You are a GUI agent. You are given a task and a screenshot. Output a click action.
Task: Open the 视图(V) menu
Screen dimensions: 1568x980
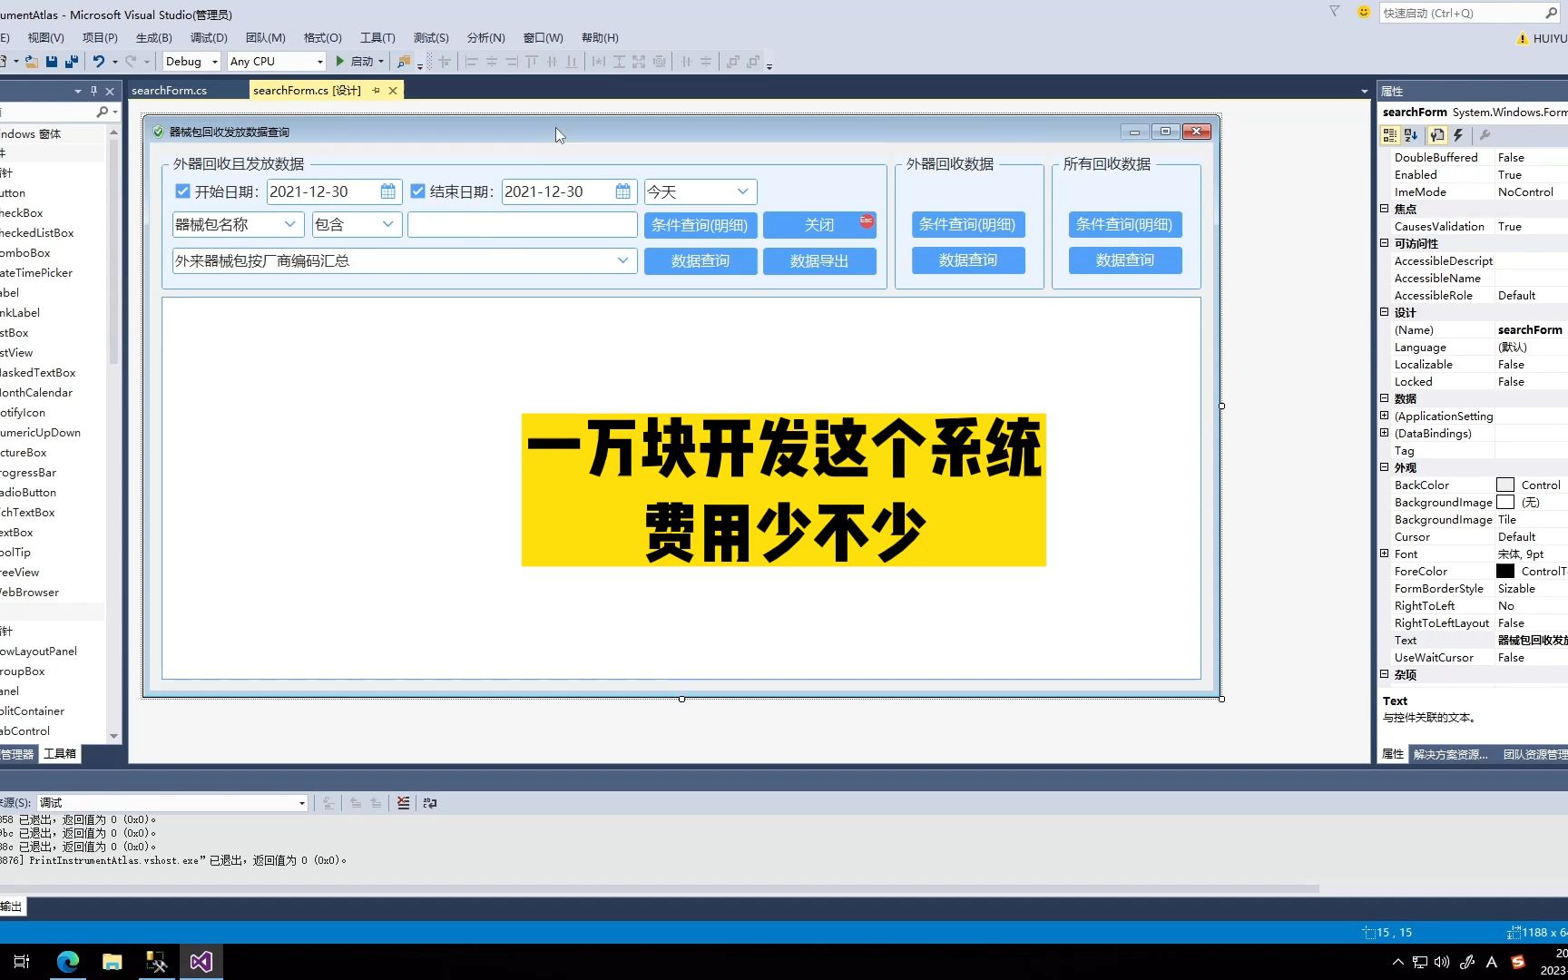tap(46, 38)
